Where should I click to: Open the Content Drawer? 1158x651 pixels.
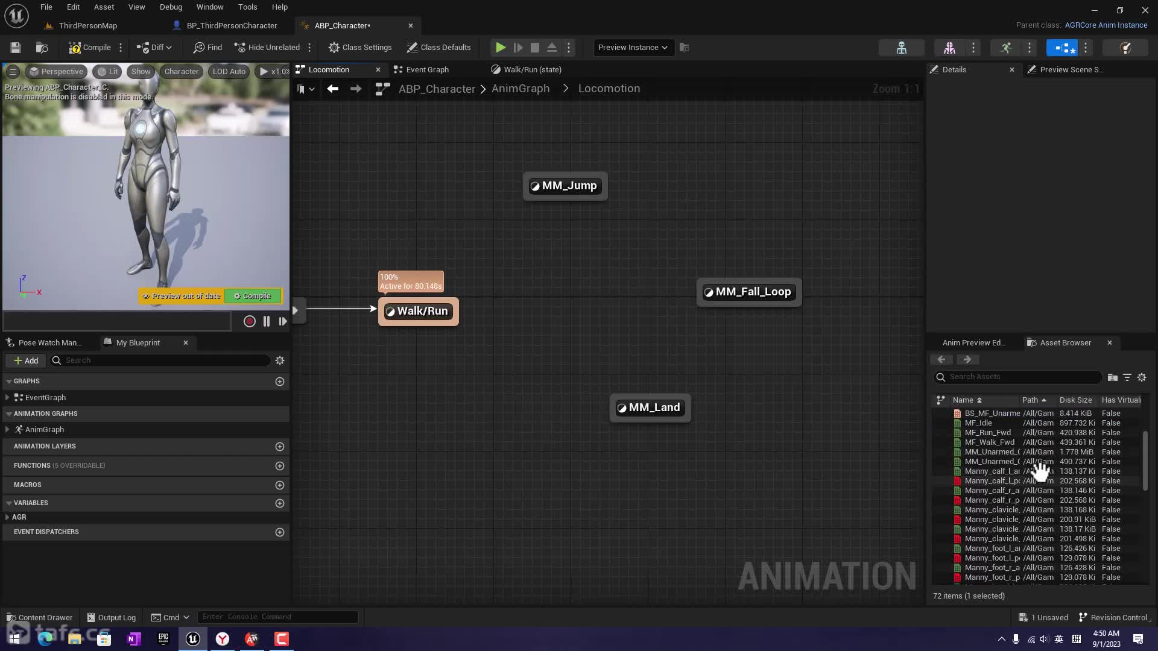[40, 617]
